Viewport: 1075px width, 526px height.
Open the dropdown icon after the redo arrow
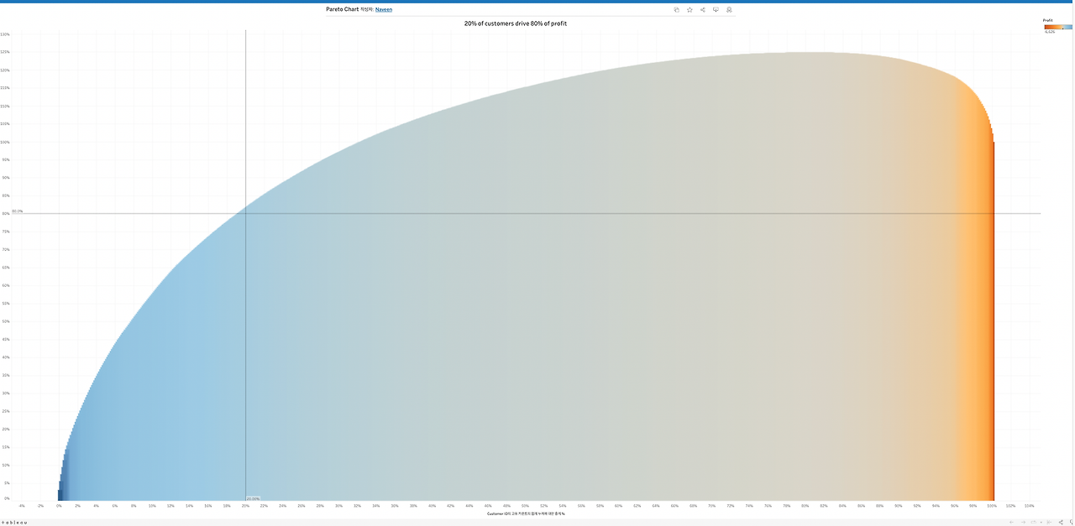click(1041, 522)
